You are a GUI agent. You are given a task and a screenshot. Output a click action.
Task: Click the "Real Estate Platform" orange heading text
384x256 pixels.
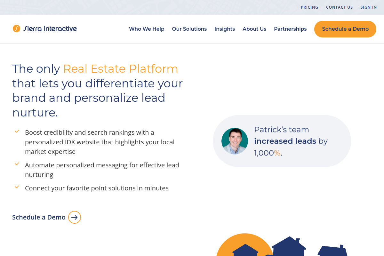pyautogui.click(x=121, y=69)
